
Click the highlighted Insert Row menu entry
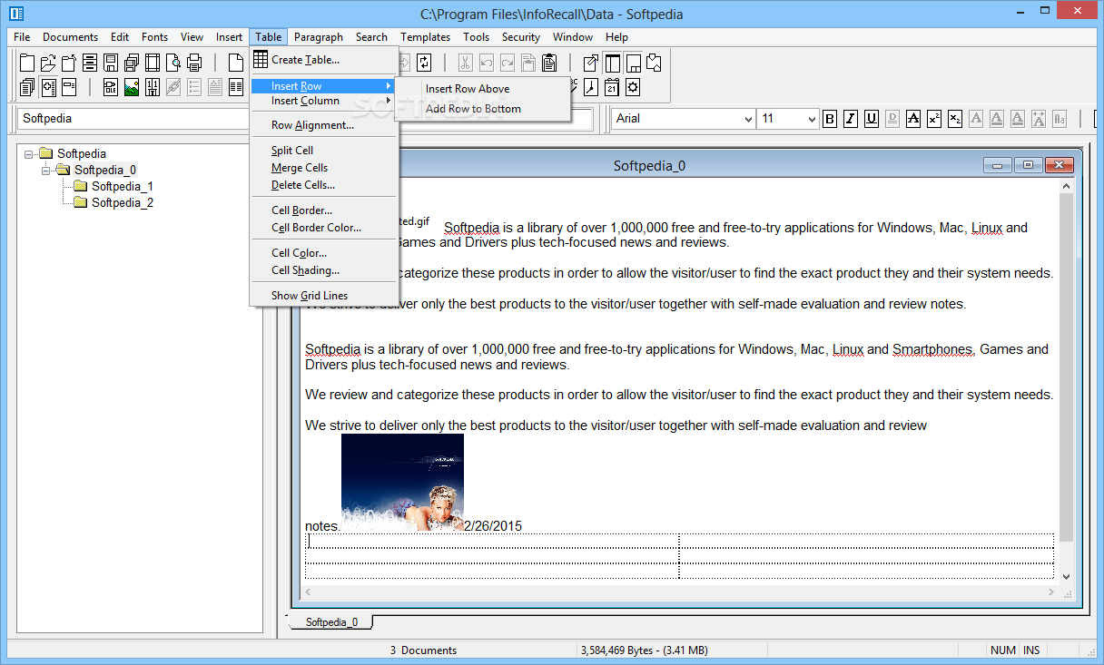pos(324,86)
